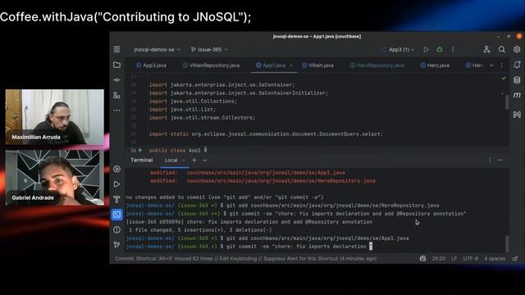Click the shortcut alert message in status bar

(246, 259)
